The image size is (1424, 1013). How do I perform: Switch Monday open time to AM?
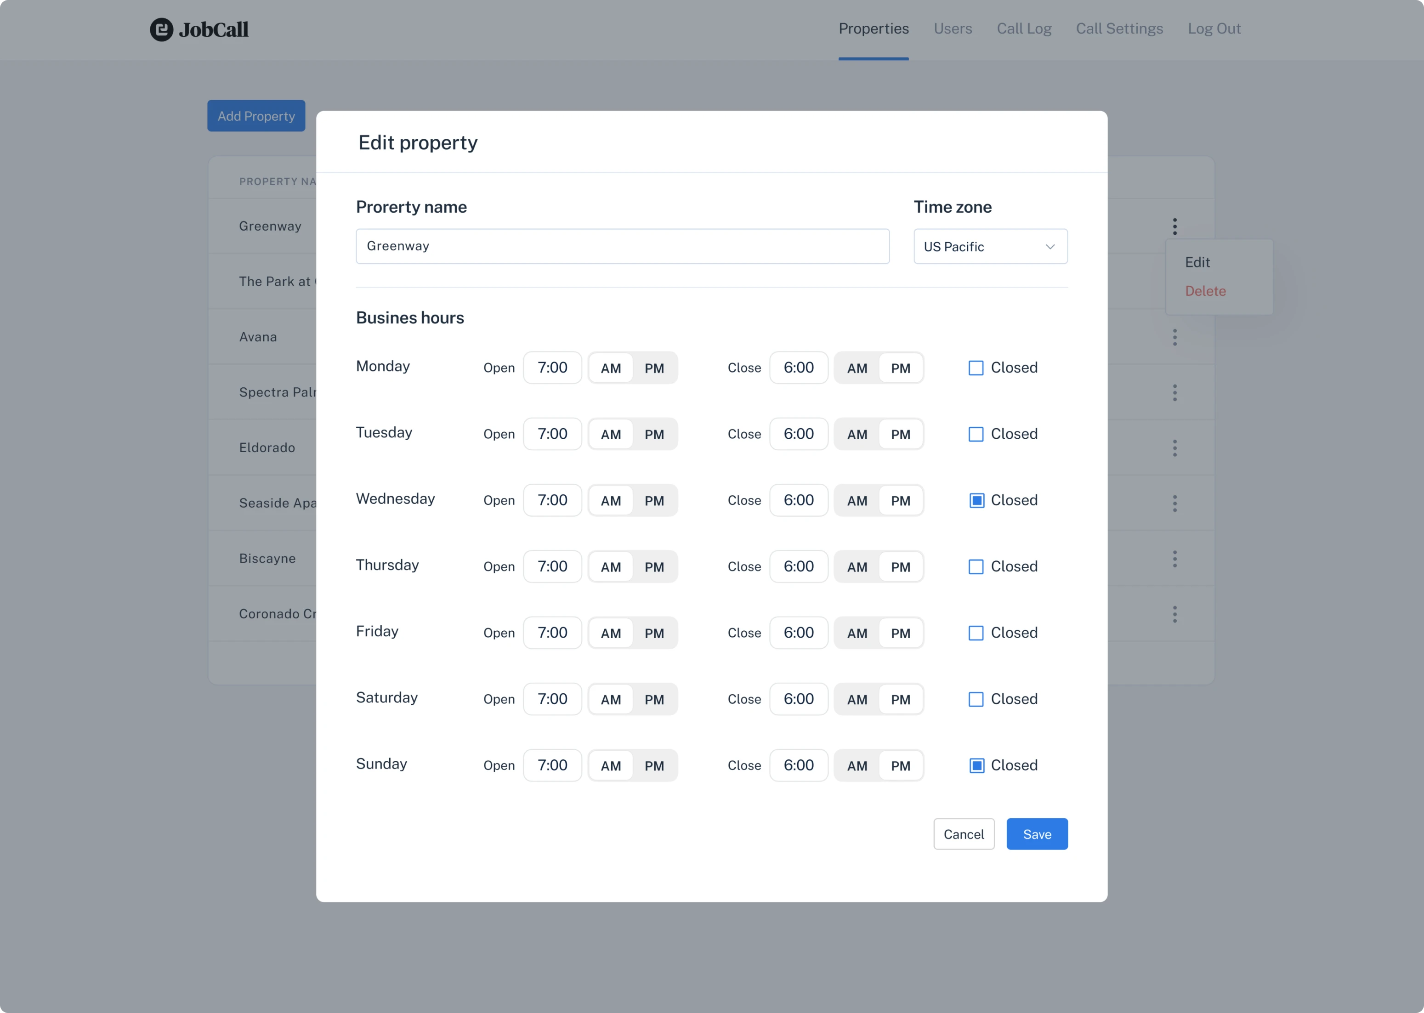coord(611,368)
